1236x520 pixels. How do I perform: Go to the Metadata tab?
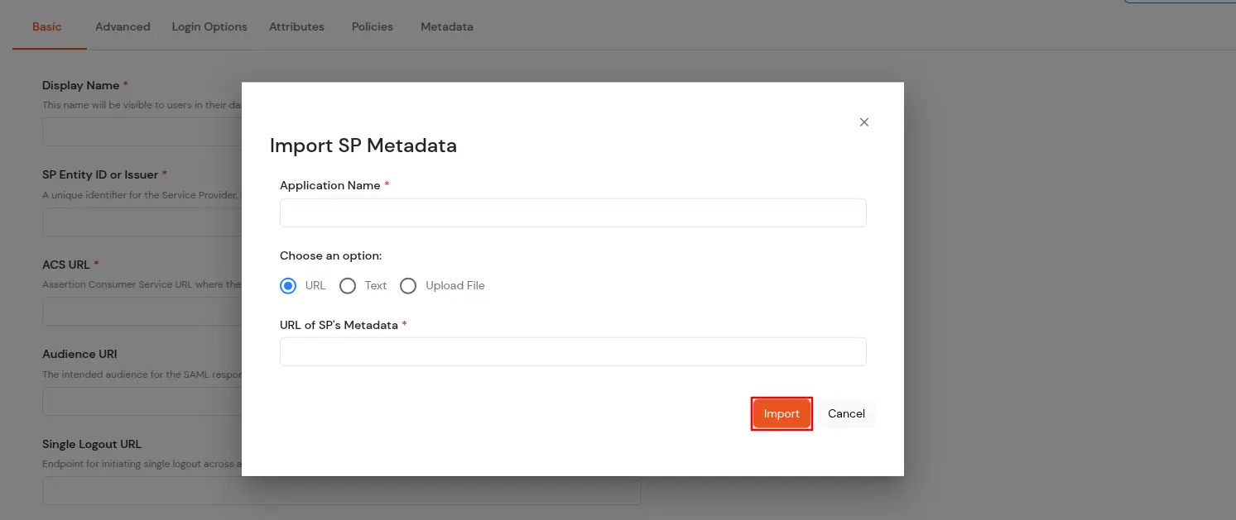click(446, 26)
